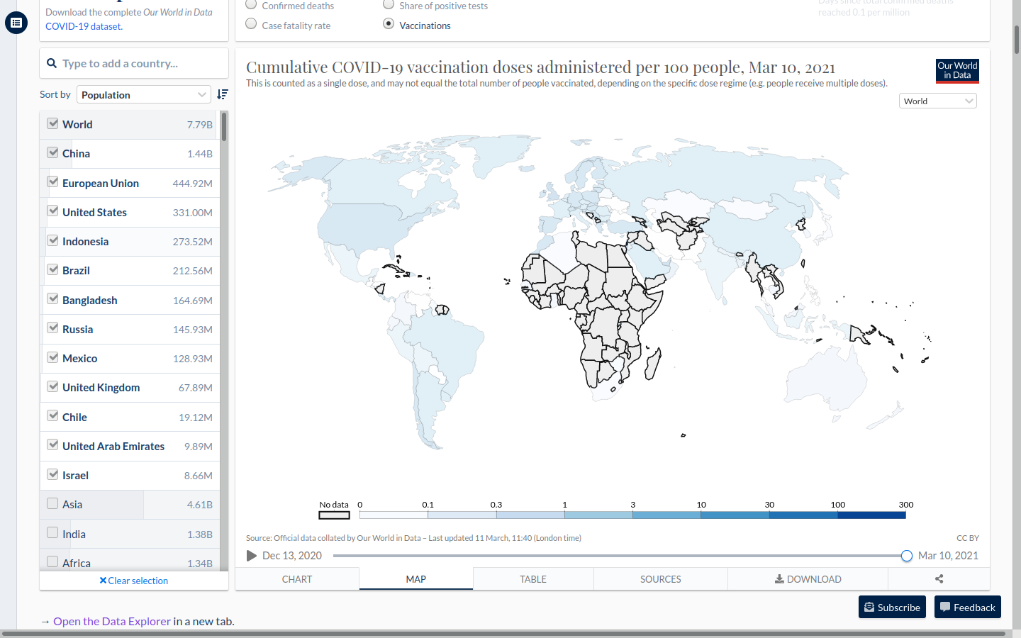The width and height of the screenshot is (1021, 638).
Task: Open the table of contents sidebar icon
Action: point(16,23)
